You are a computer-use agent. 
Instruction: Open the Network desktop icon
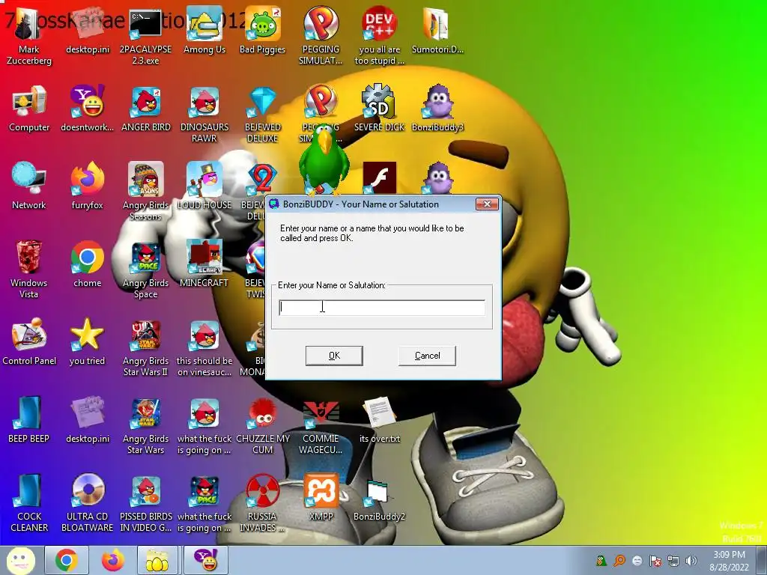(x=29, y=186)
